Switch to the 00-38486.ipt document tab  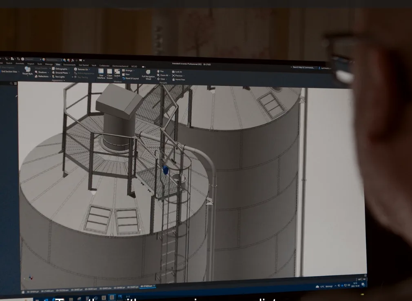pyautogui.click(x=119, y=288)
